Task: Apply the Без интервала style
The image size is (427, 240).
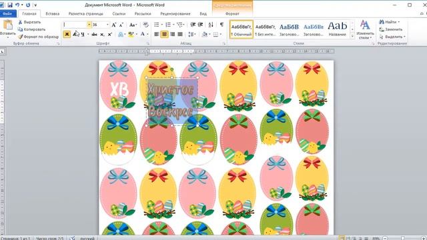Action: pos(266,29)
